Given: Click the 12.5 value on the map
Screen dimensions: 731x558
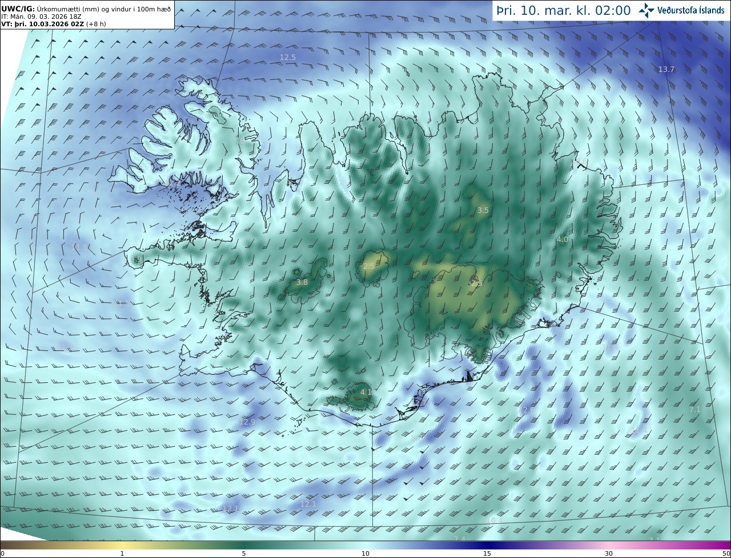Looking at the screenshot, I should 288,58.
